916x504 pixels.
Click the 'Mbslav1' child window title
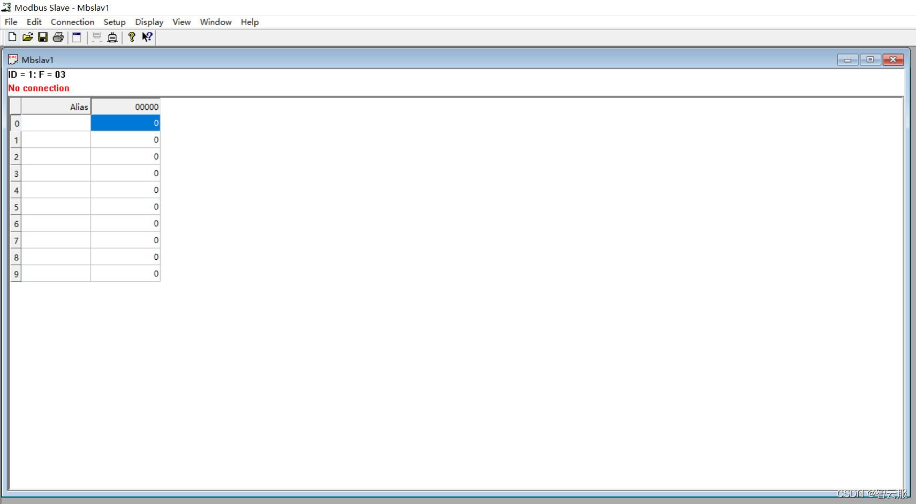(x=37, y=59)
